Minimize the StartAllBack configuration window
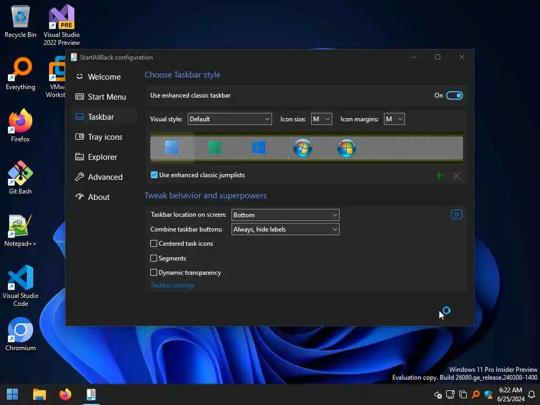This screenshot has width=540, height=405. (x=414, y=57)
